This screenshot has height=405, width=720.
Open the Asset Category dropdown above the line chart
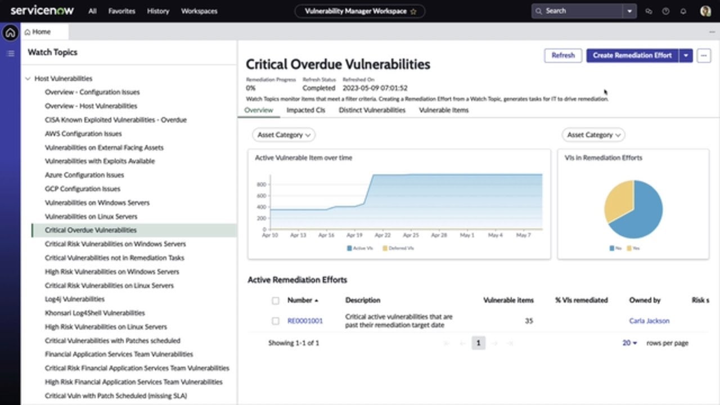tap(283, 135)
